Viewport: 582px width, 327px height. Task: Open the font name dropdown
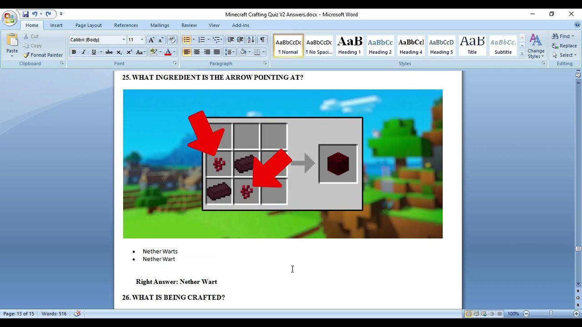[x=123, y=40]
